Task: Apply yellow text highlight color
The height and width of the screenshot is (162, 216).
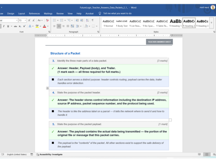Action: click(x=37, y=26)
